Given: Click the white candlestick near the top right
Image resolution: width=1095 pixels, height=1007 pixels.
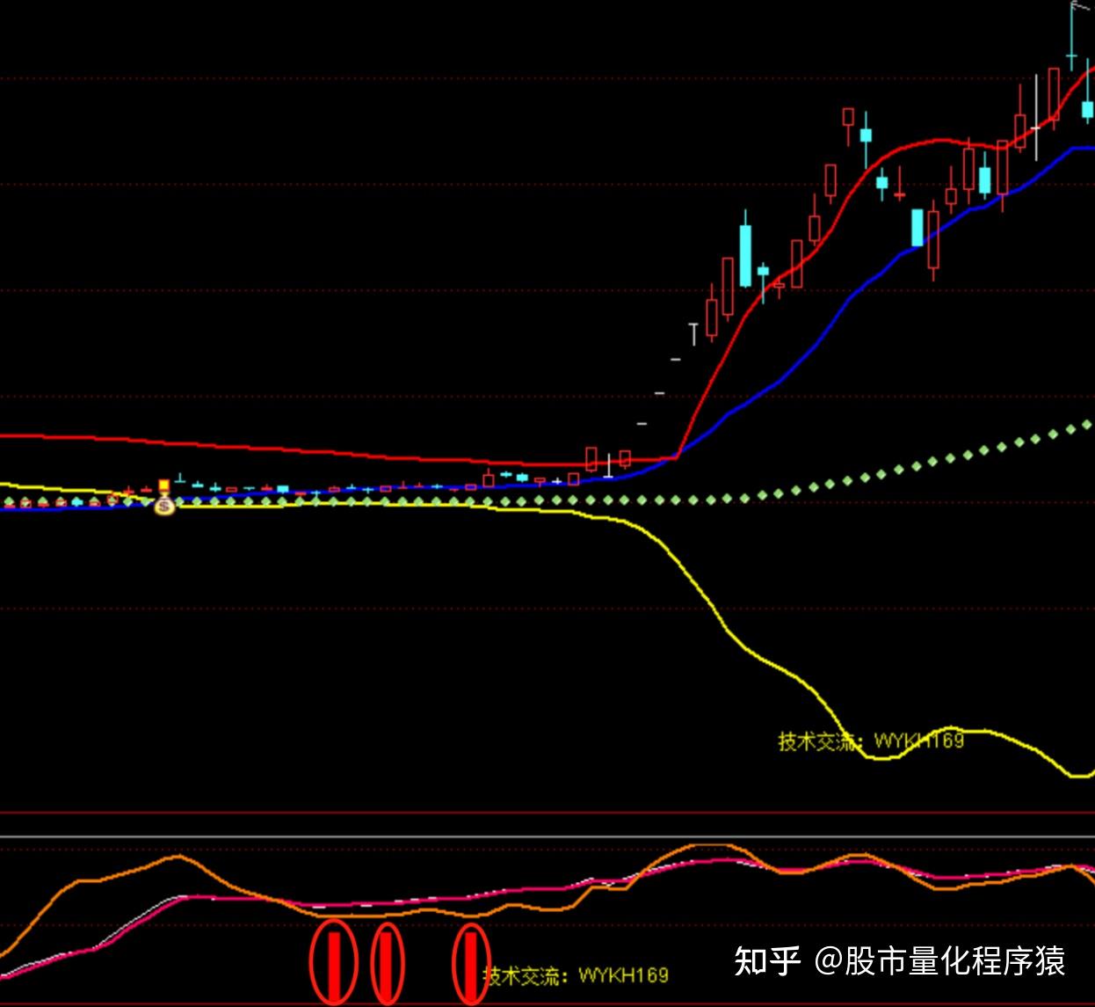Looking at the screenshot, I should (x=1036, y=128).
